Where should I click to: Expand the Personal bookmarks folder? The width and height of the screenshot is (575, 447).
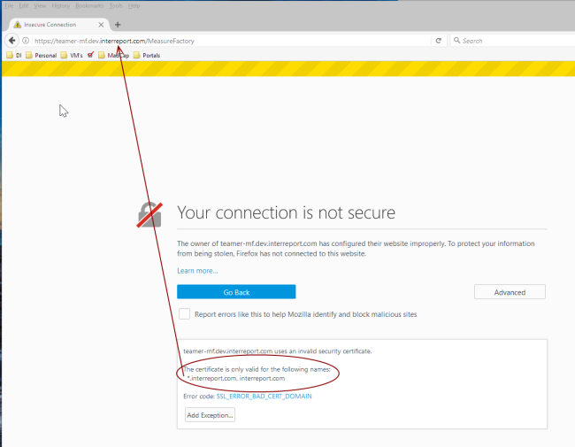[41, 55]
